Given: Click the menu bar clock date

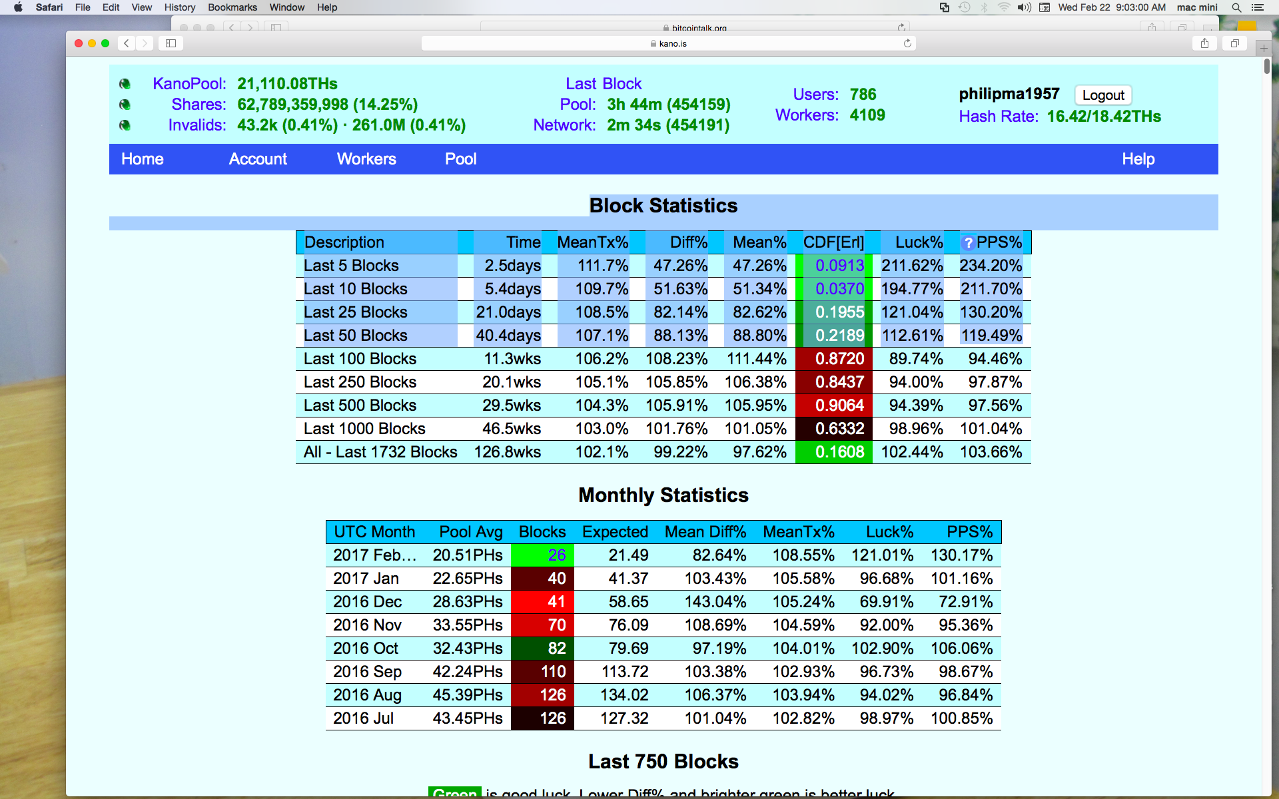Looking at the screenshot, I should [1112, 7].
